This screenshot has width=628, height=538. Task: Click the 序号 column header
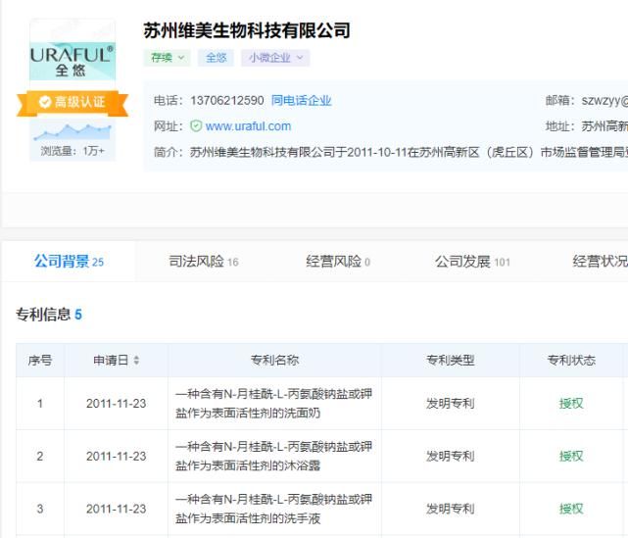coord(40,360)
